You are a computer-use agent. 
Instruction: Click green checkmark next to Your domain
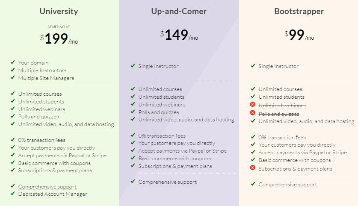[x=13, y=62]
